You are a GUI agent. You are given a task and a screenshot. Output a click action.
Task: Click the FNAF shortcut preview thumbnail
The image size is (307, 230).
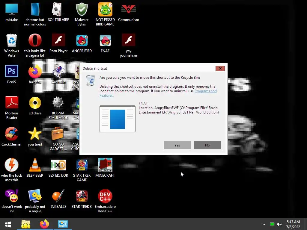point(118,119)
